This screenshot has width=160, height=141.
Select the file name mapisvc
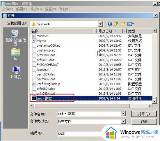coord(42,36)
